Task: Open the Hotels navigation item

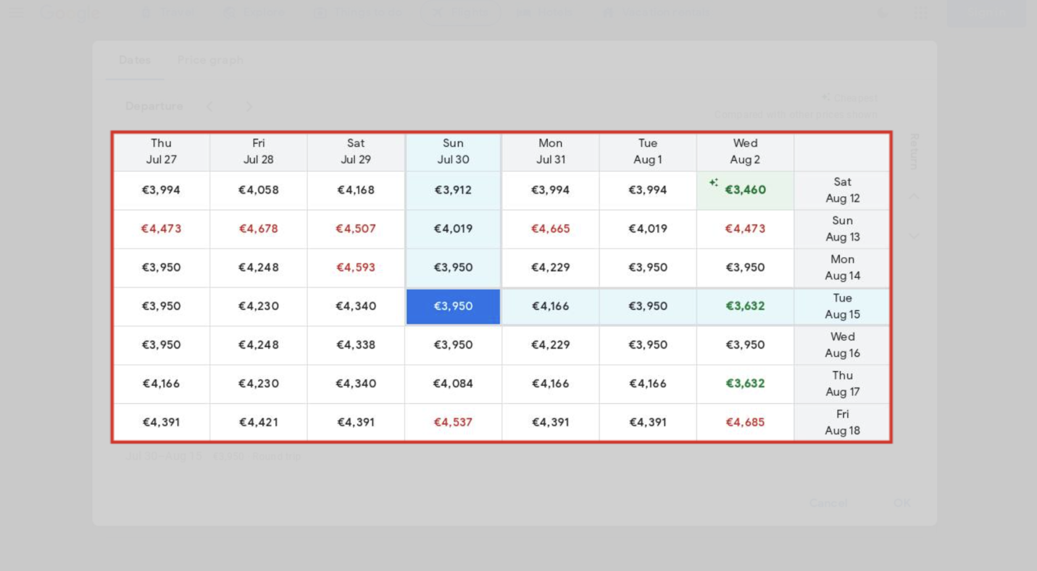Action: [x=544, y=12]
